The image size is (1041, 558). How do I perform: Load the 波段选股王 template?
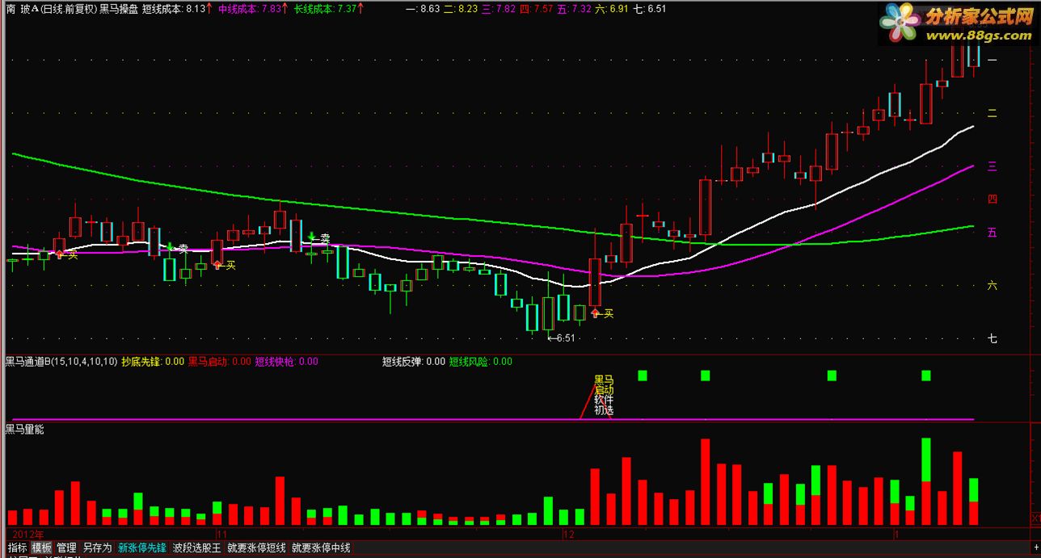(196, 548)
